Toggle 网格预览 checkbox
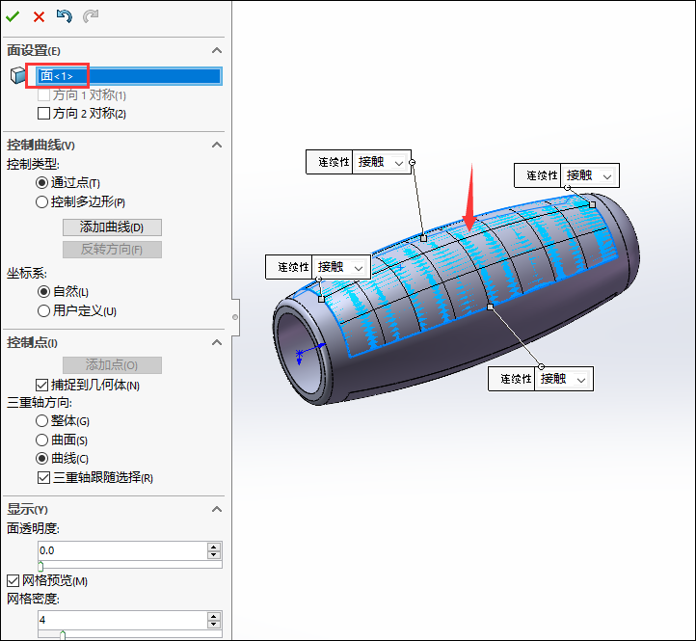696x641 pixels. (13, 580)
